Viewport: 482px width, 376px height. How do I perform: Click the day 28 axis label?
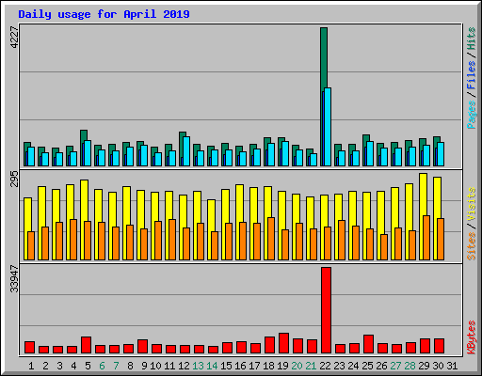[x=410, y=366]
